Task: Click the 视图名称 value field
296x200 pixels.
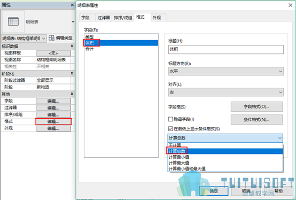Action: coord(53,60)
